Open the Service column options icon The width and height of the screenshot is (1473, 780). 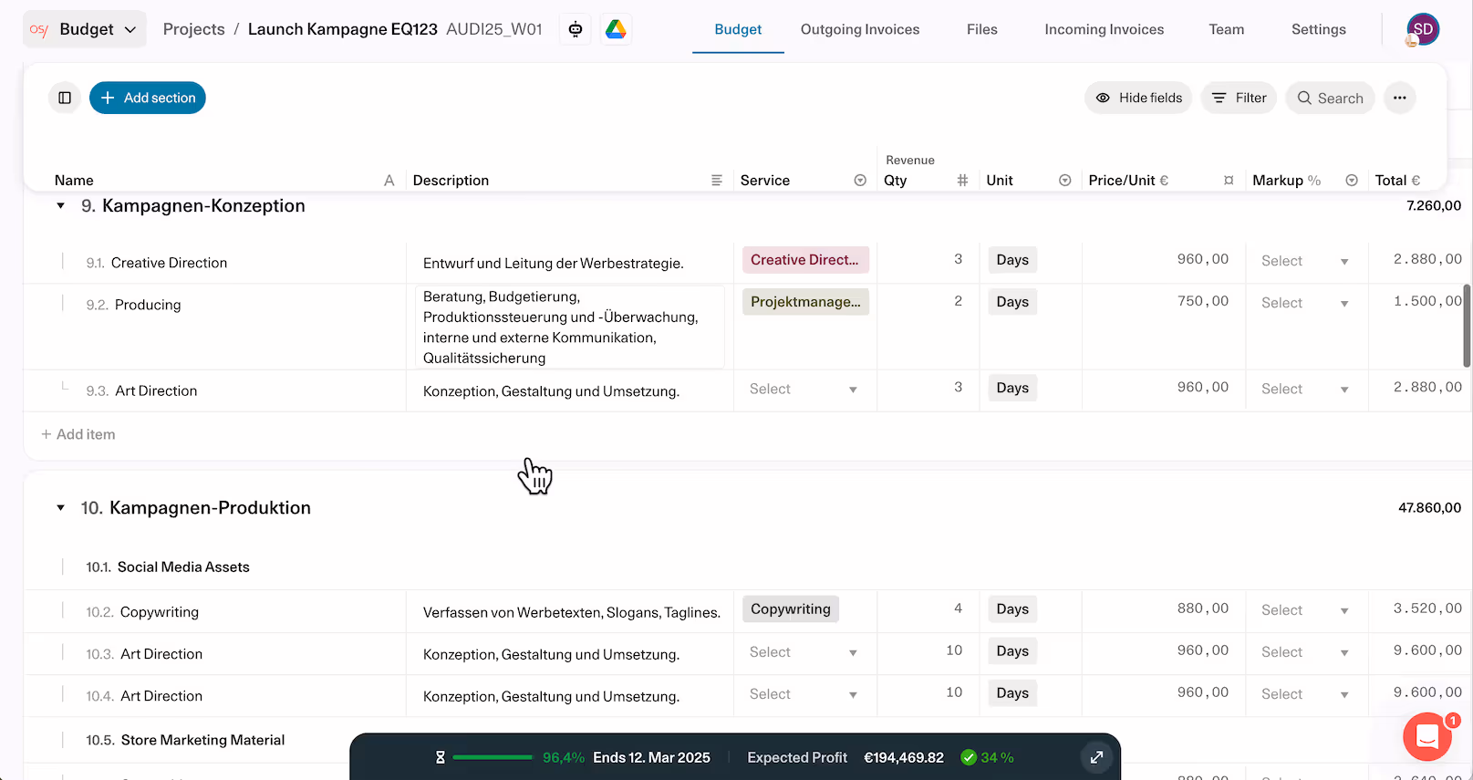[860, 181]
